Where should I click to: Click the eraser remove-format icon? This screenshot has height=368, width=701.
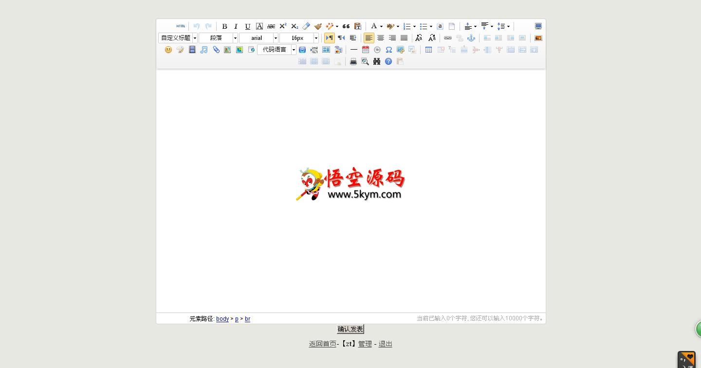306,26
